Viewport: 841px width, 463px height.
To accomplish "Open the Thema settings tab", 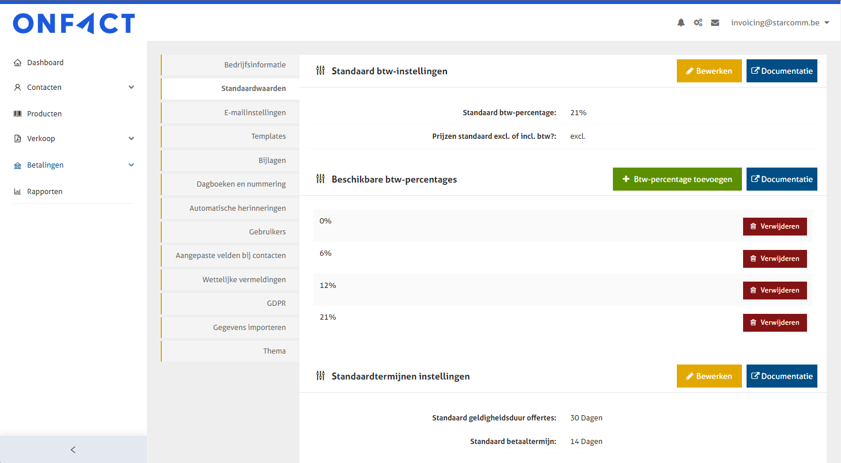I will click(x=274, y=351).
